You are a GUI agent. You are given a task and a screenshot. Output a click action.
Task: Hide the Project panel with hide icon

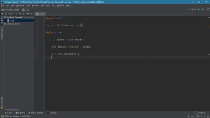32,14
